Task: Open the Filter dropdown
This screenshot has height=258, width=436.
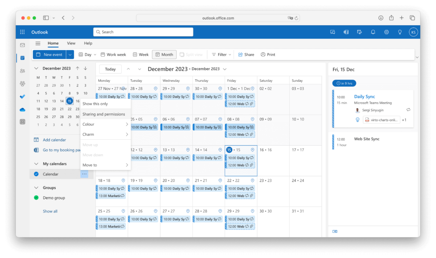Action: (x=221, y=54)
